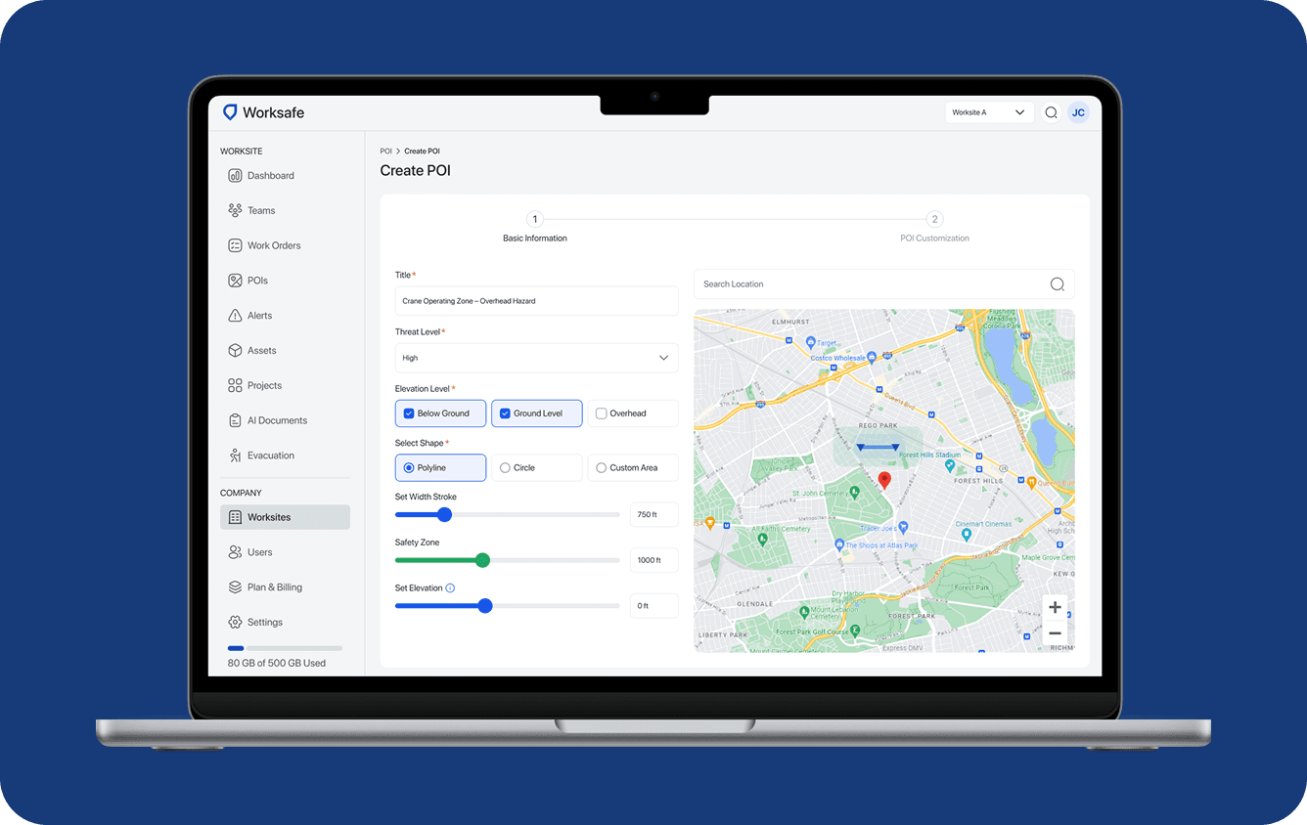Click the Evacuation running person icon
1307x825 pixels.
tap(235, 456)
